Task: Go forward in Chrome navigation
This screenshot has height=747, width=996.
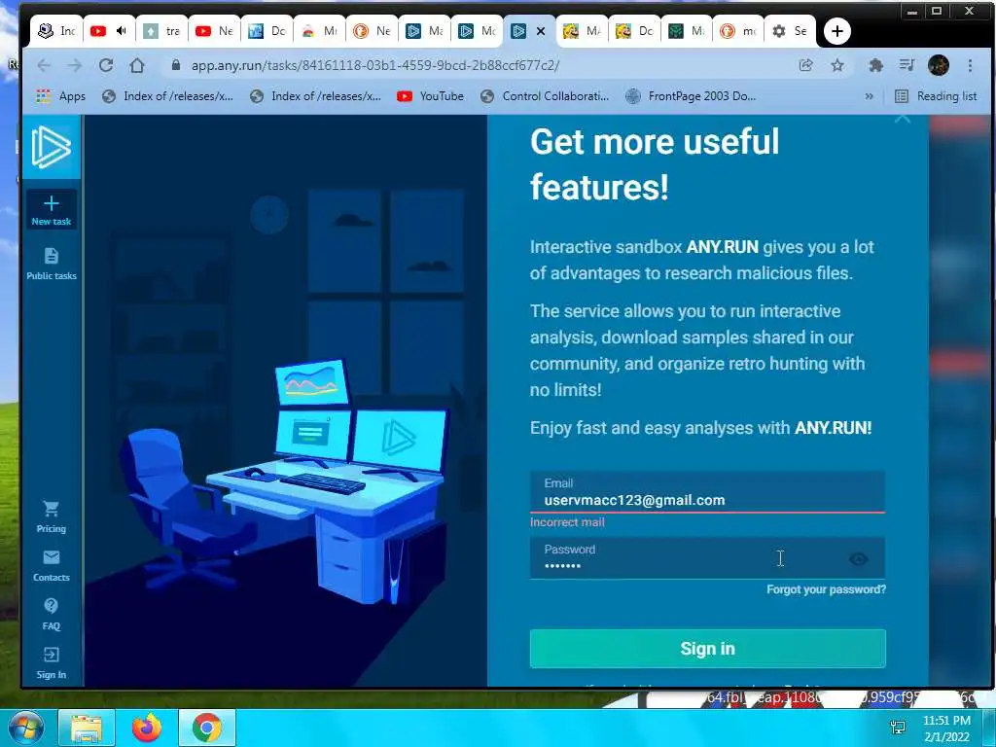Action: click(x=74, y=65)
